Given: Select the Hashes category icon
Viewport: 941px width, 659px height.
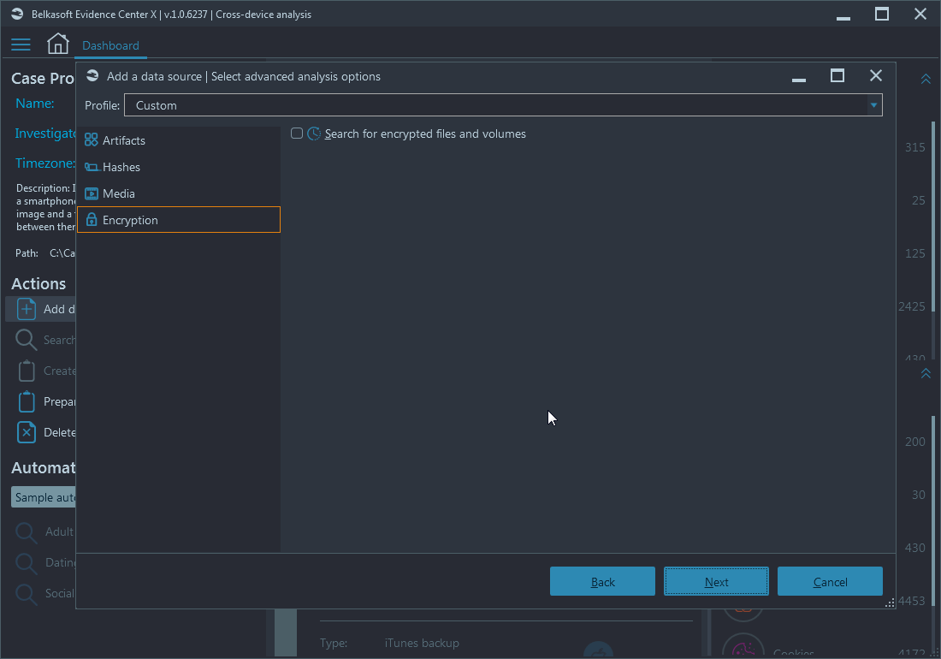Looking at the screenshot, I should coord(92,167).
